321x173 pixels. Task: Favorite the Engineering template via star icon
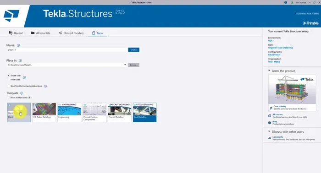pos(60,105)
